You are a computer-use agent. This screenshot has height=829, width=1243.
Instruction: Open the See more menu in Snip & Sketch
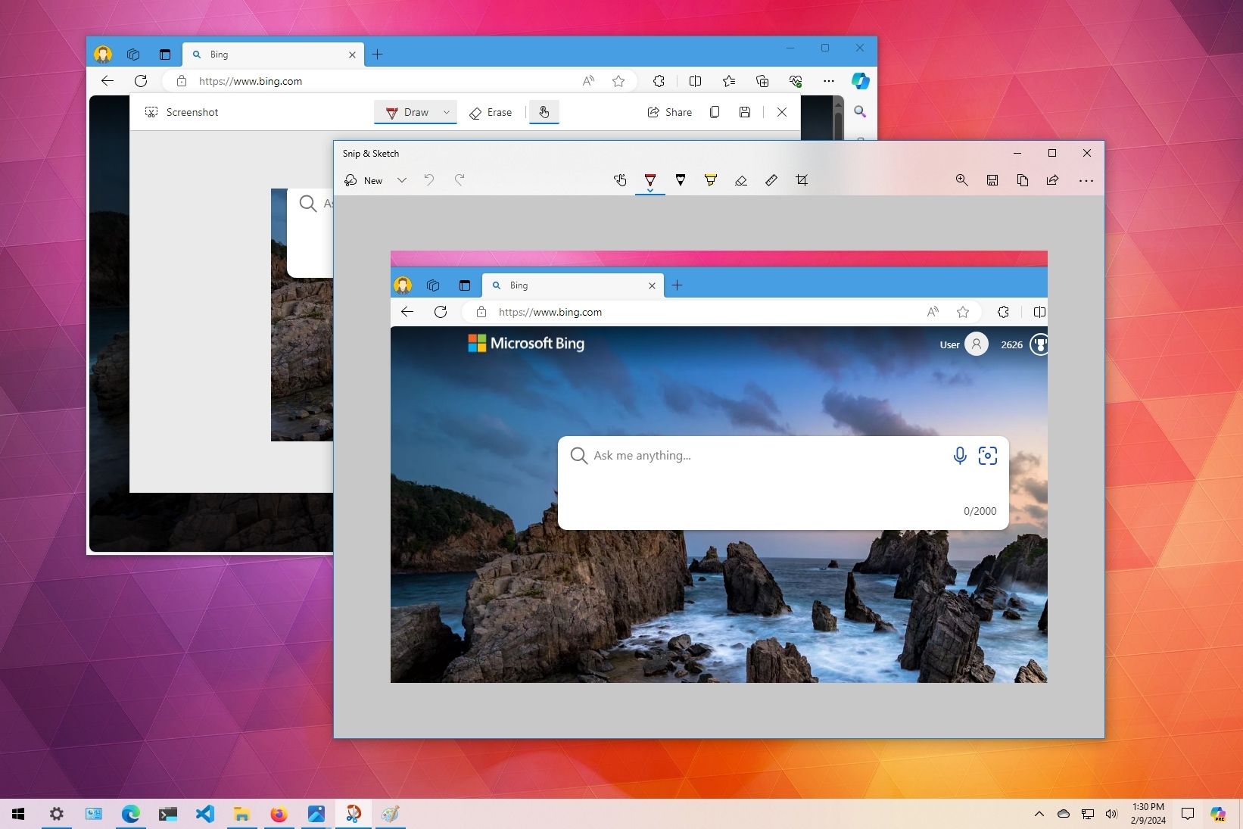tap(1086, 180)
